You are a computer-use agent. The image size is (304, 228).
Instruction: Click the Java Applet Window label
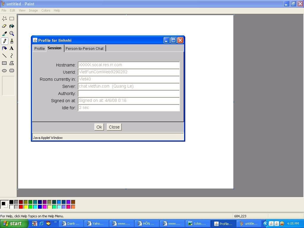click(48, 138)
